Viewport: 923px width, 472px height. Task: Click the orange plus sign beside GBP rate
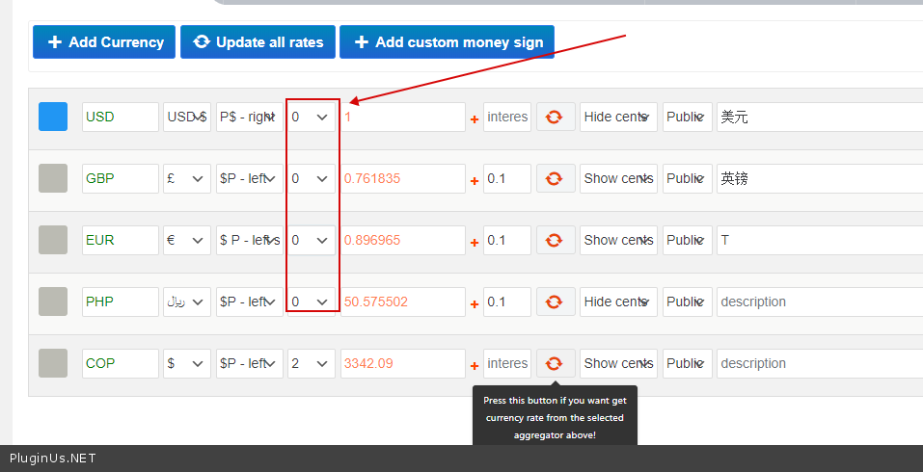pyautogui.click(x=475, y=180)
